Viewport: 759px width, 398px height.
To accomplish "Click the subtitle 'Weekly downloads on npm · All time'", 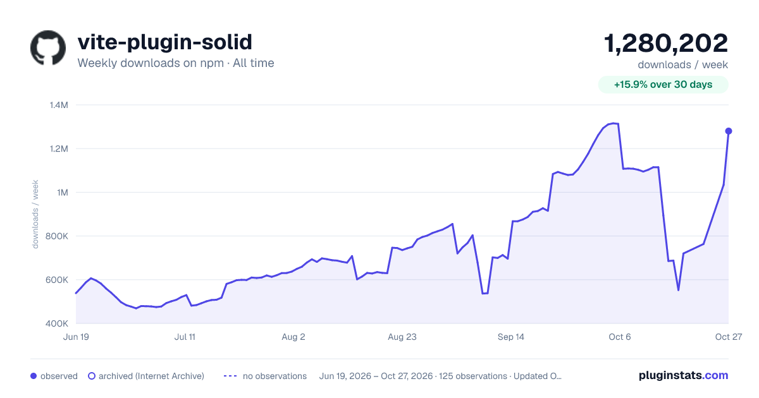I will (176, 63).
